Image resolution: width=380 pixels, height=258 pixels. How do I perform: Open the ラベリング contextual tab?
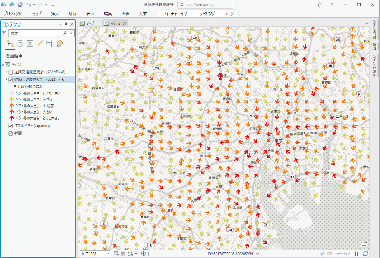tap(207, 14)
